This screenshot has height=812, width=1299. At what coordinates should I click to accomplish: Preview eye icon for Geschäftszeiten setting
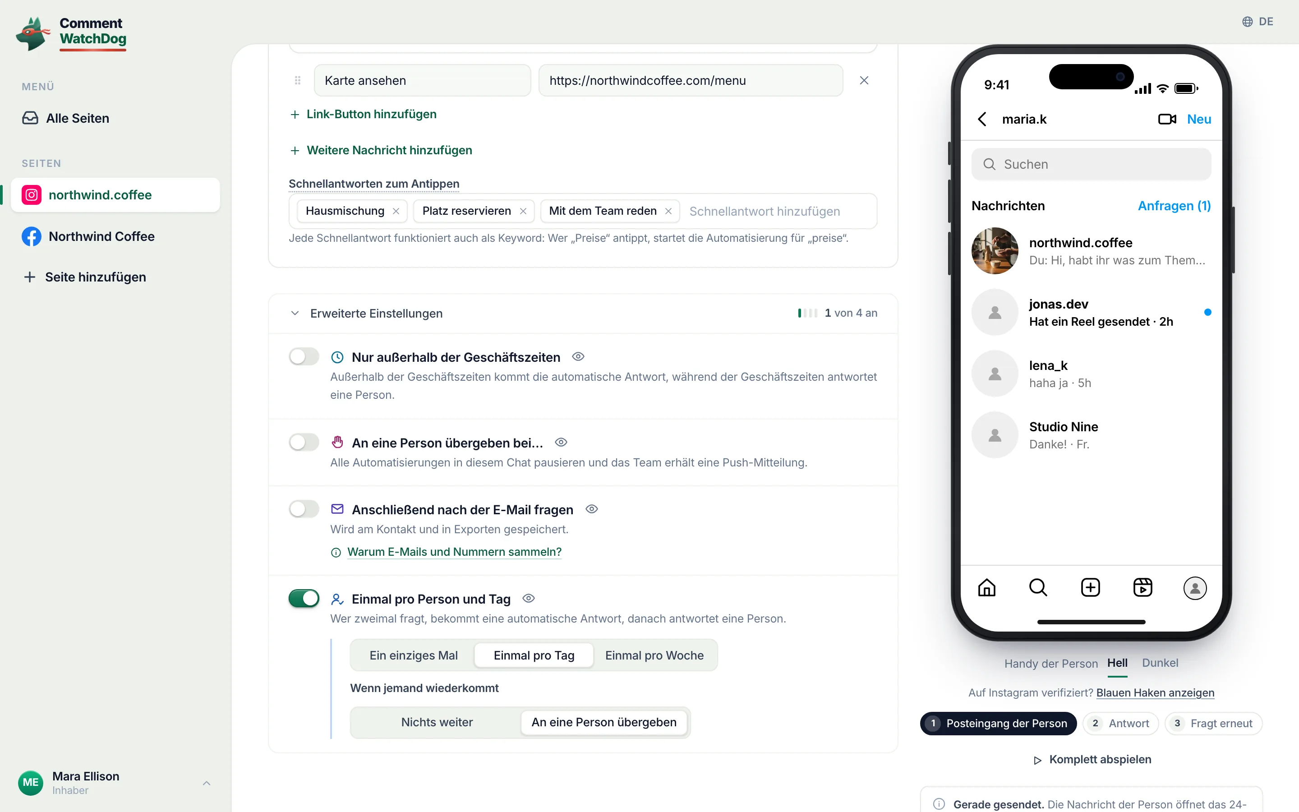(578, 356)
